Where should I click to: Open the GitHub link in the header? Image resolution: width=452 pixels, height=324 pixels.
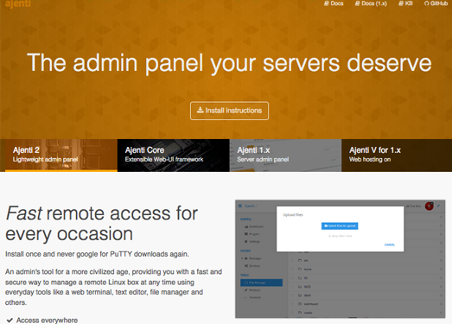(436, 3)
